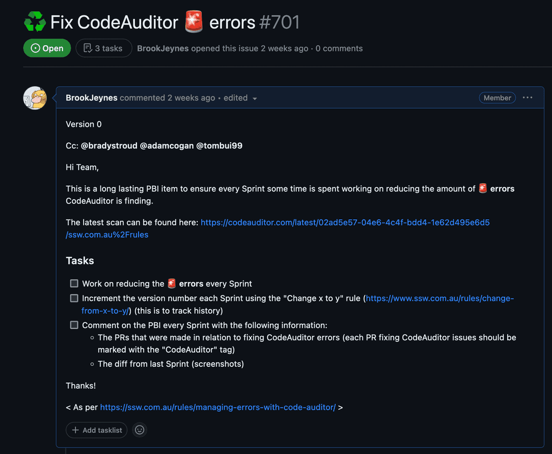Open the latest CodeAuditor scan link

[345, 222]
